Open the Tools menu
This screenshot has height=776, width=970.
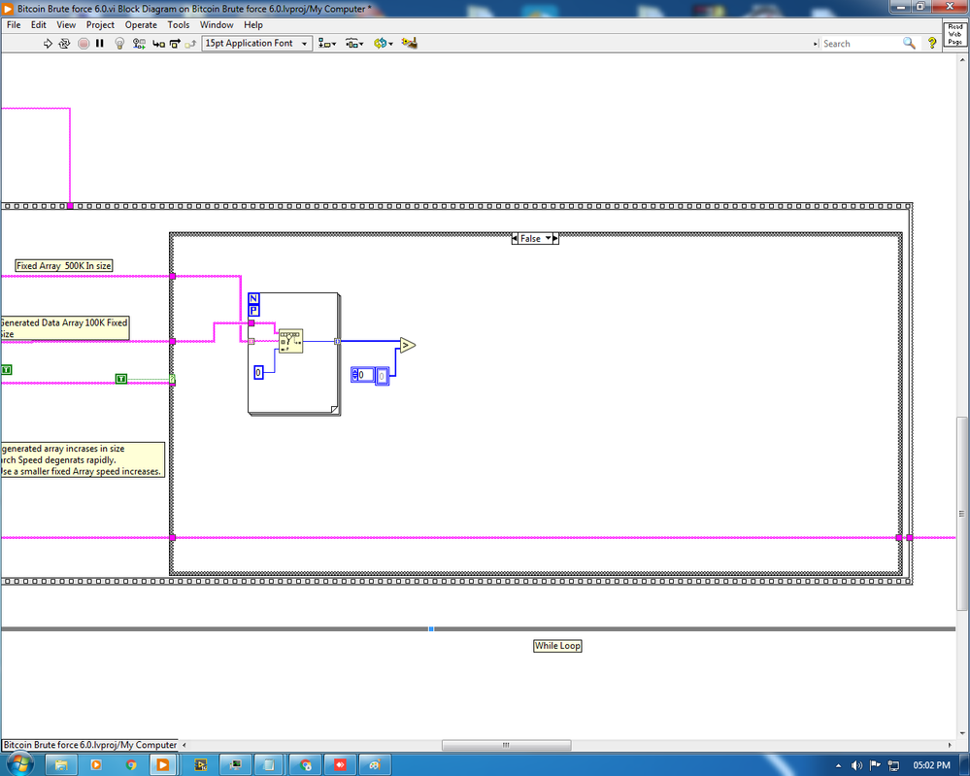(x=178, y=24)
